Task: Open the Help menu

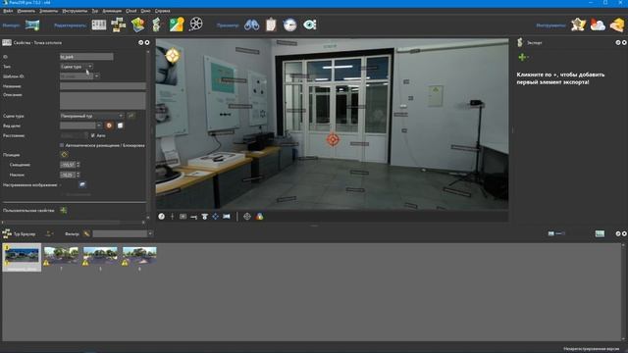Action: (162, 11)
